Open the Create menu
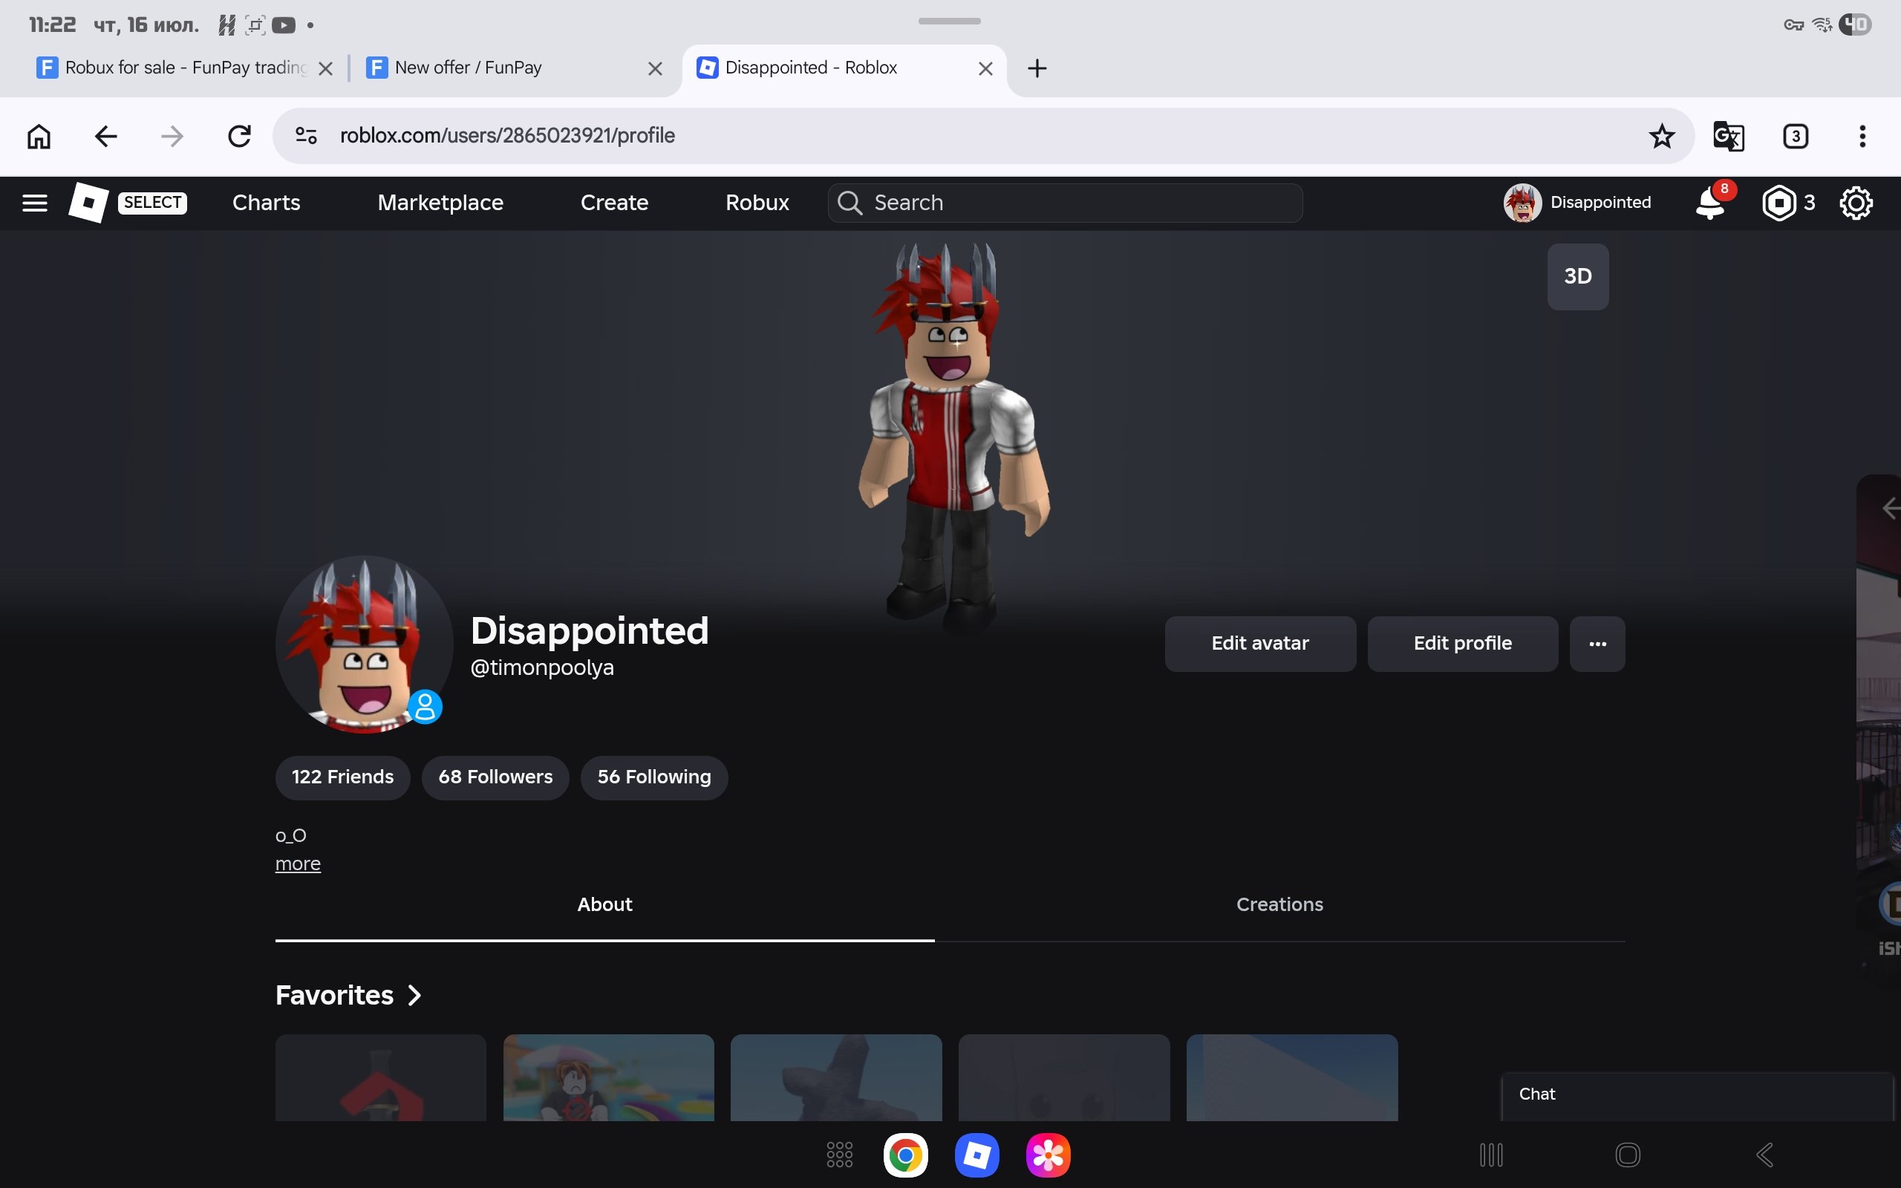Image resolution: width=1901 pixels, height=1188 pixels. click(614, 203)
